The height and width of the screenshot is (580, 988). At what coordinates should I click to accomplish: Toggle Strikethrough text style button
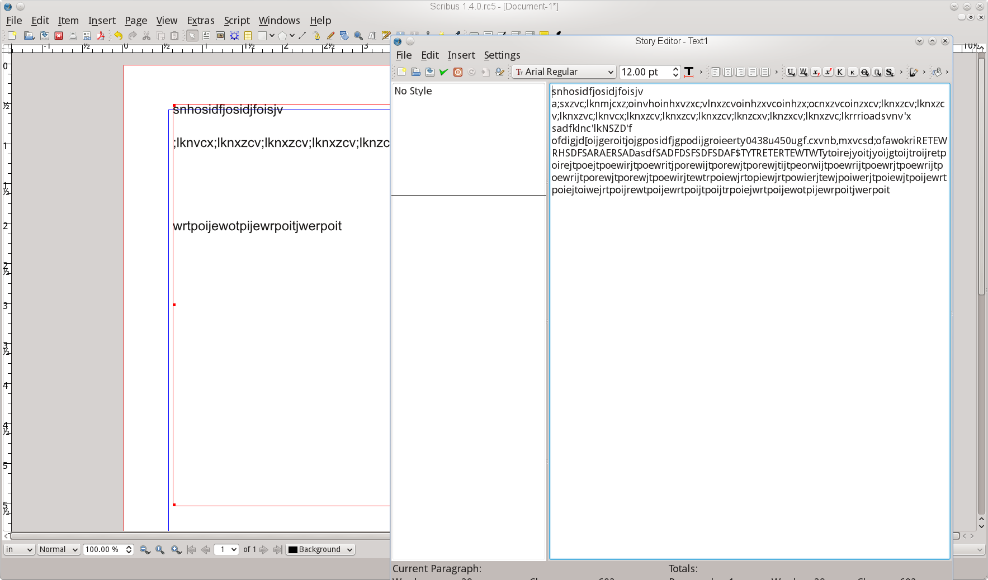[864, 72]
